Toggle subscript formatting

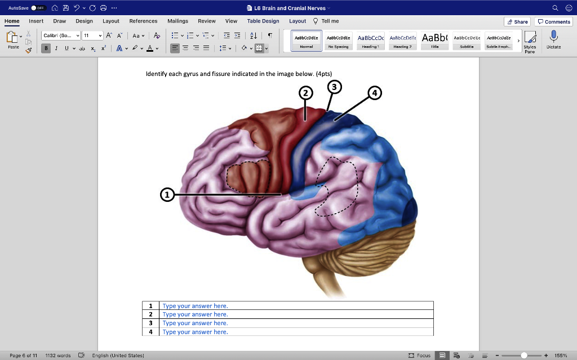[91, 48]
